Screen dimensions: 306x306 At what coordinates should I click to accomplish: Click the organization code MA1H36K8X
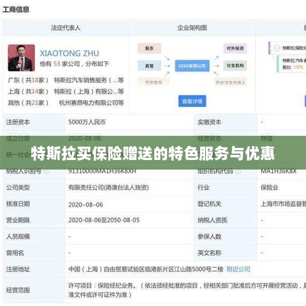pos(279,171)
